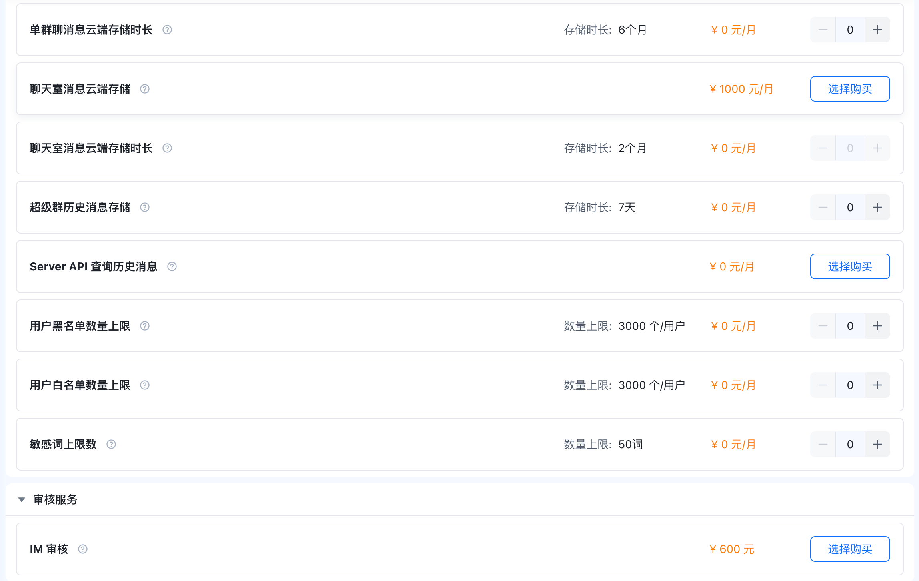This screenshot has height=581, width=919.
Task: Show help for 用户黑名单数量上限
Action: 145,326
